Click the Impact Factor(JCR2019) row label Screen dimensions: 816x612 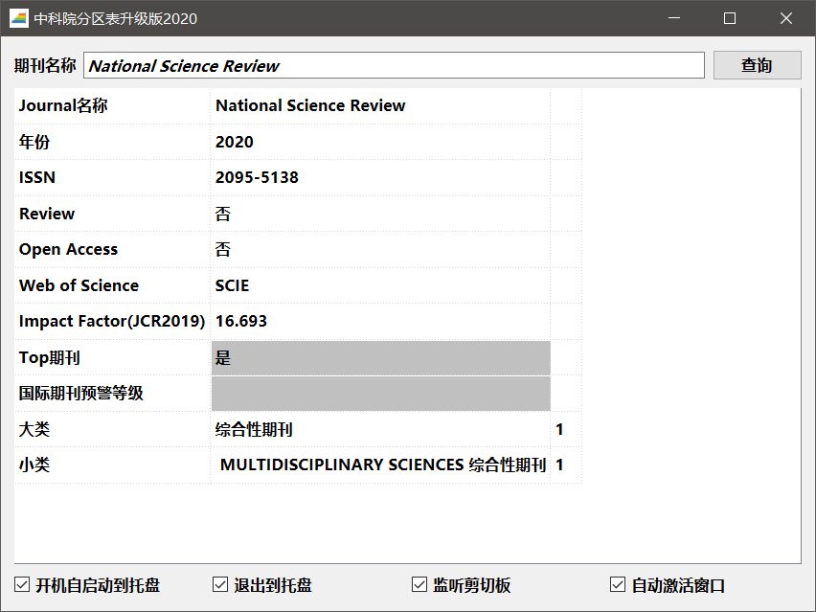[112, 321]
